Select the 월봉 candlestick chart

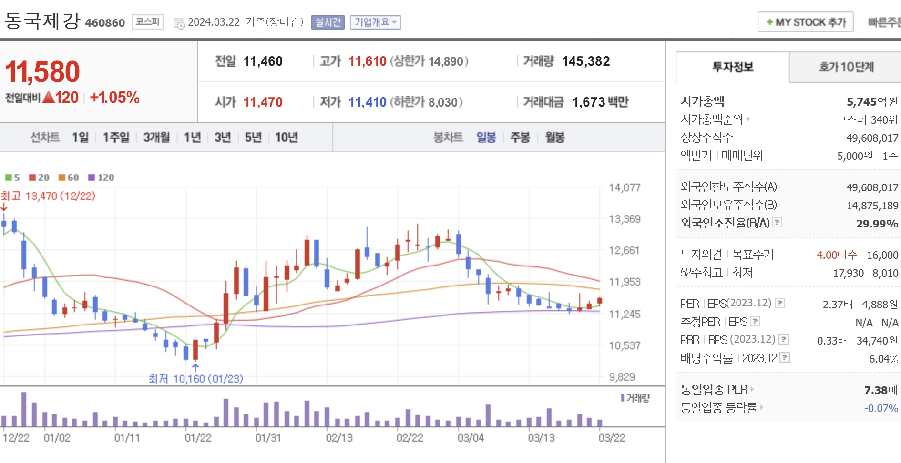pyautogui.click(x=555, y=138)
